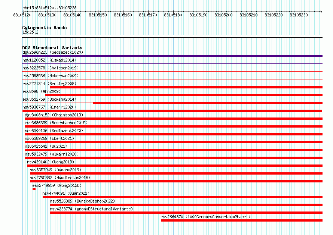Select the esv8098 (Ahn2009) variant label
This screenshot has width=333, height=235.
coord(42,91)
